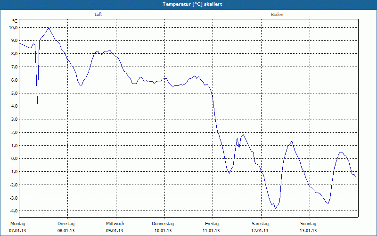Click the date '10.01.13'

[163, 231]
